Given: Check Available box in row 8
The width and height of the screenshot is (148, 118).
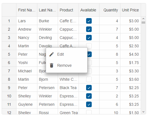Looking at the screenshot, I should 89,79.
